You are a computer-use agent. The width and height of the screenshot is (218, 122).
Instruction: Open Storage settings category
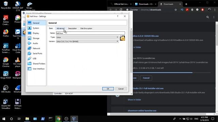[36, 38]
